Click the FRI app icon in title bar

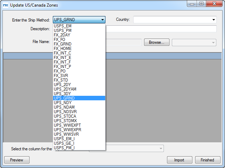pos(5,5)
